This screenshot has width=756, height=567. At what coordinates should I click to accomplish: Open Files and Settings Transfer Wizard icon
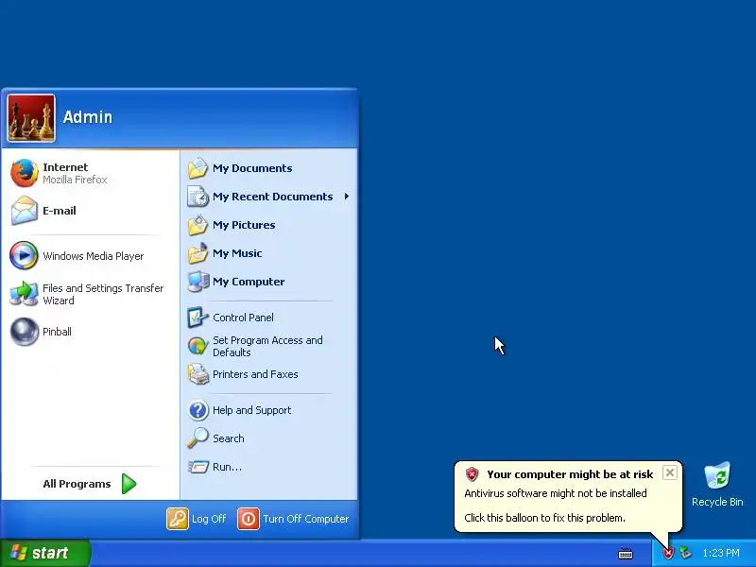coord(24,294)
